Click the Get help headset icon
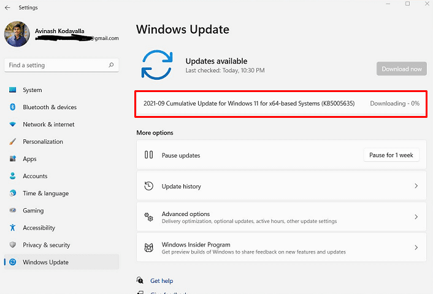Image resolution: width=433 pixels, height=294 pixels. [x=140, y=280]
